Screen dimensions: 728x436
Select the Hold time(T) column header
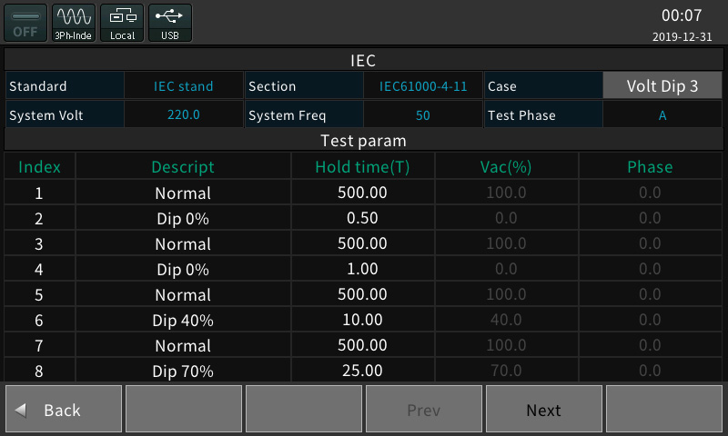(362, 167)
